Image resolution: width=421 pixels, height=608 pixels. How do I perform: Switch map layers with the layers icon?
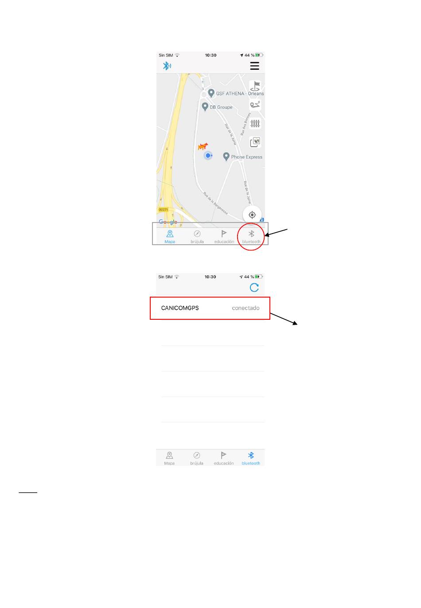255,142
